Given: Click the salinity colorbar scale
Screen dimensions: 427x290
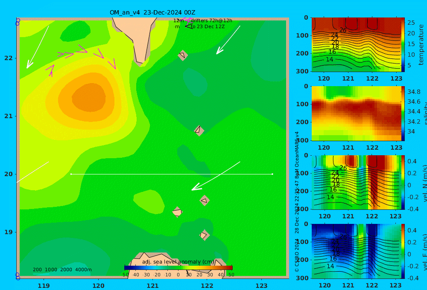Looking at the screenshot, I should (403, 113).
